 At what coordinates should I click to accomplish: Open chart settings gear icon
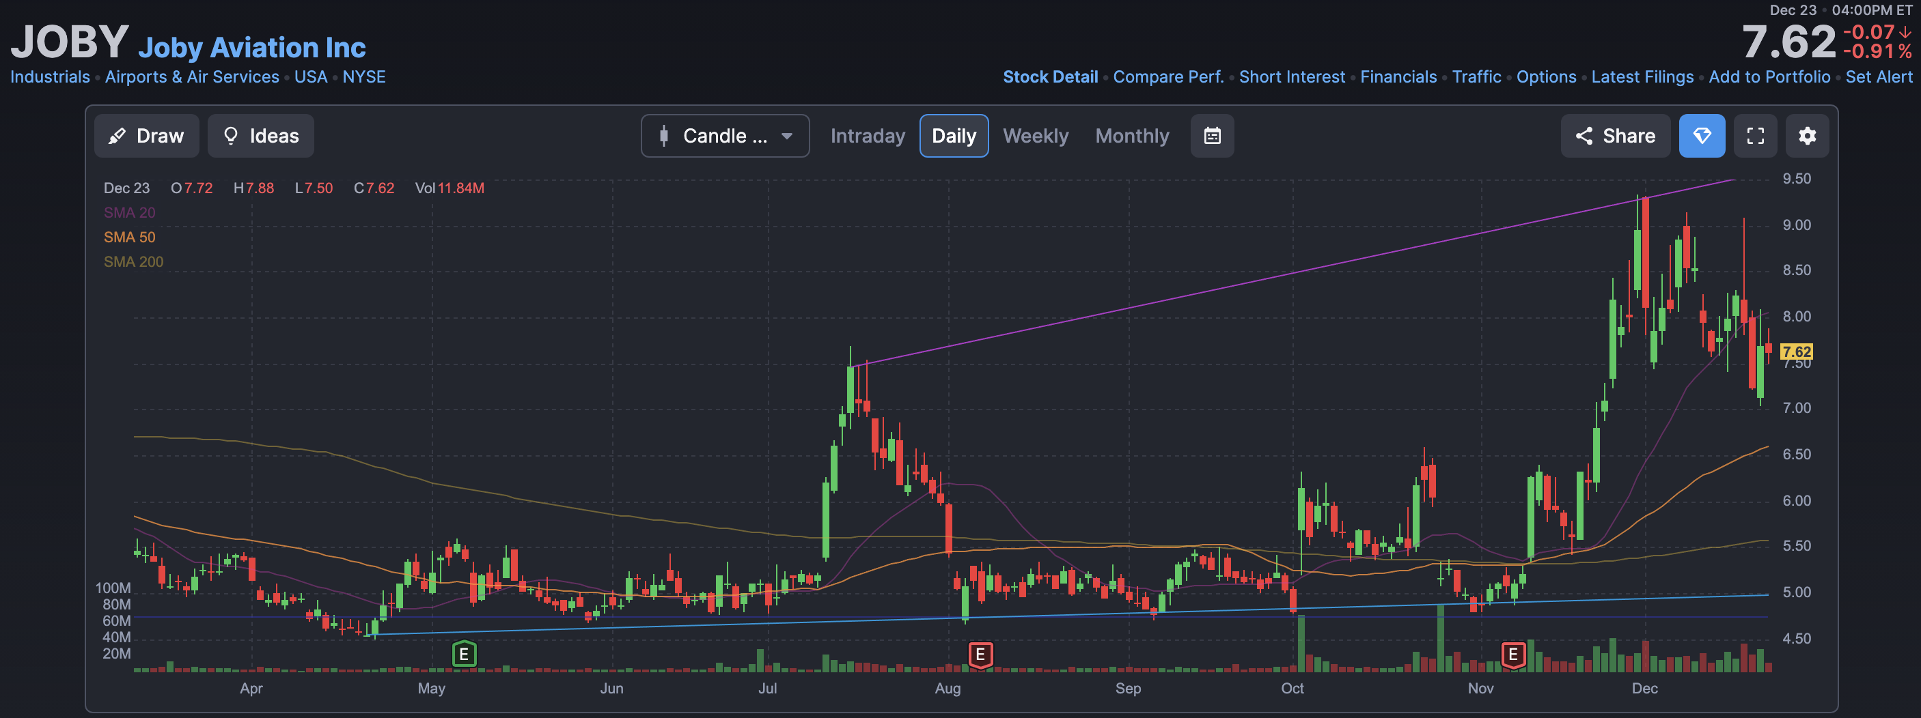click(x=1807, y=136)
